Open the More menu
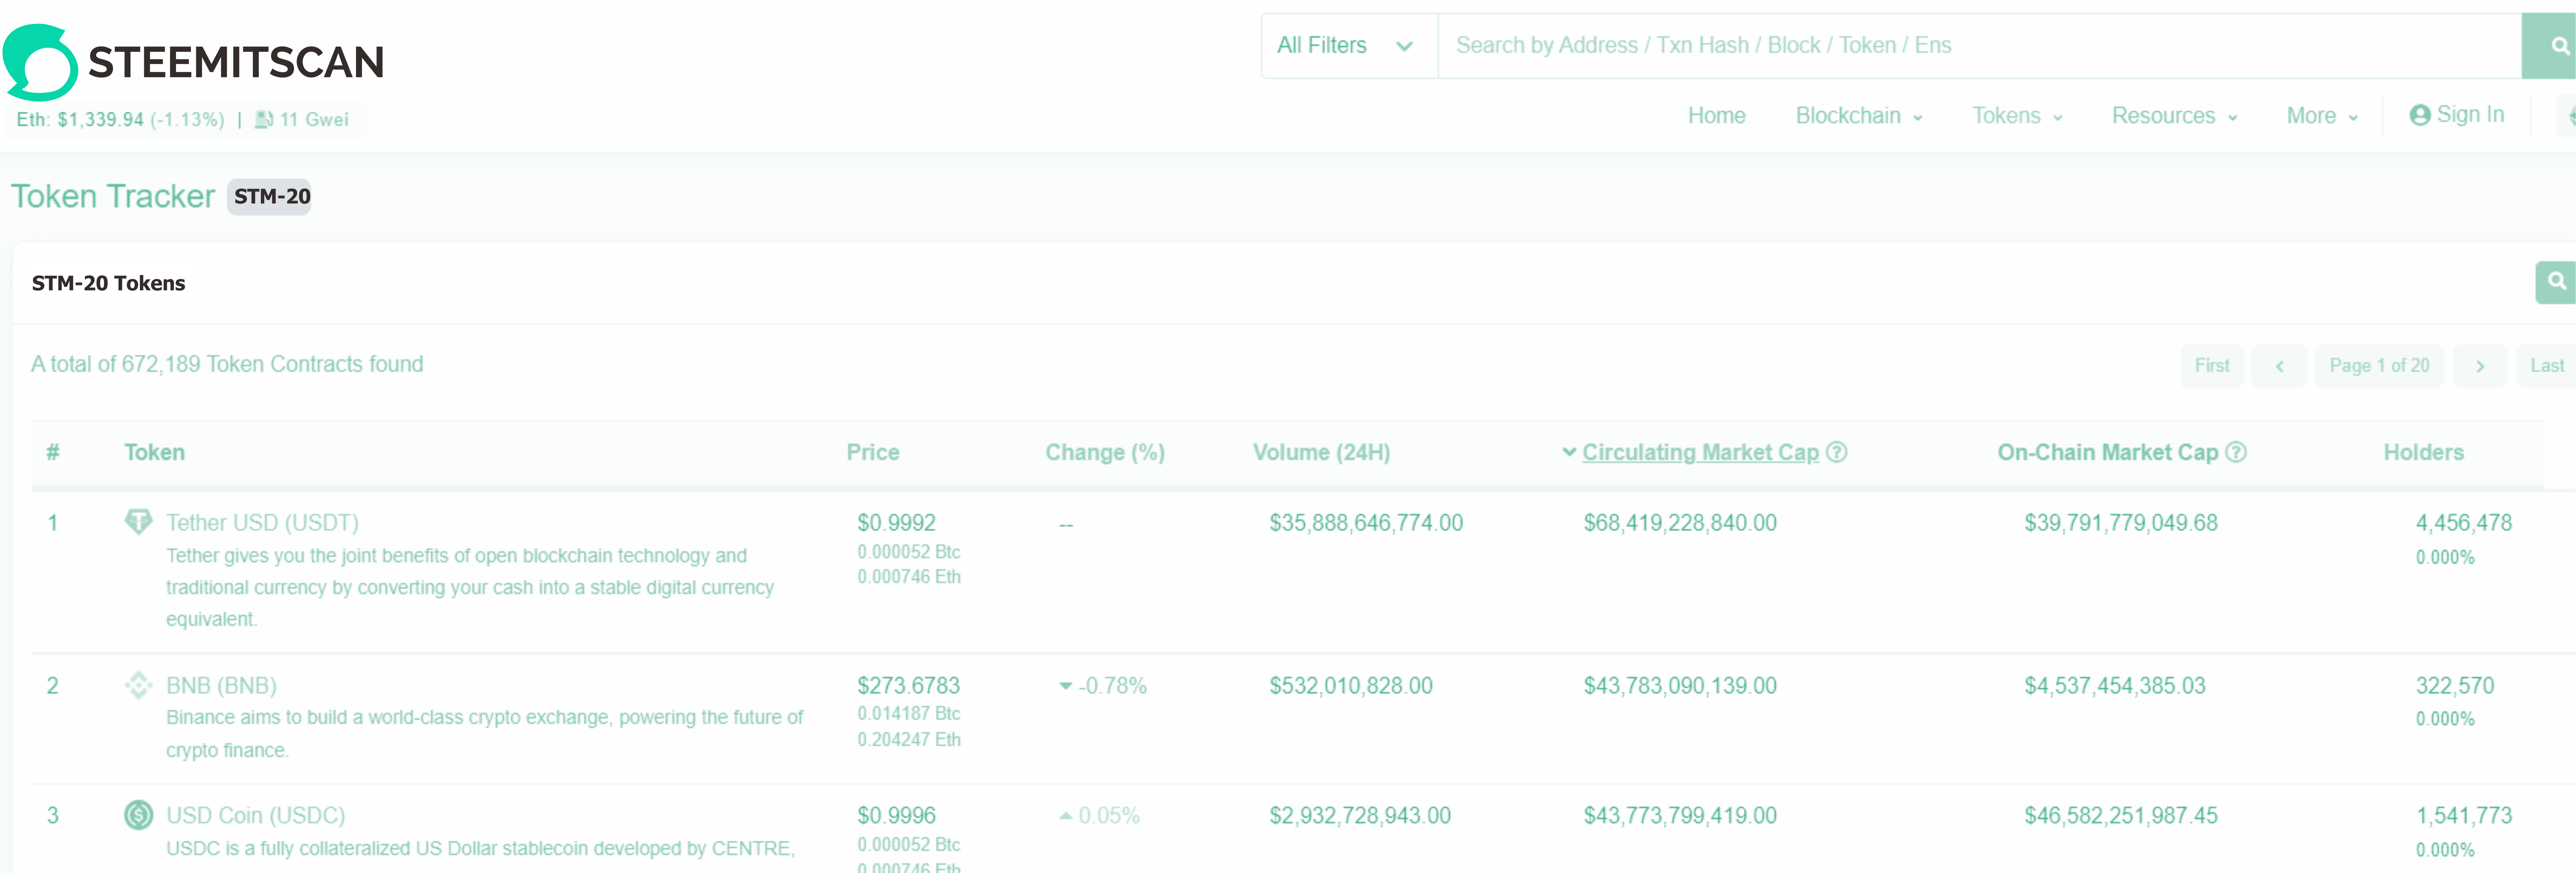 2321,116
